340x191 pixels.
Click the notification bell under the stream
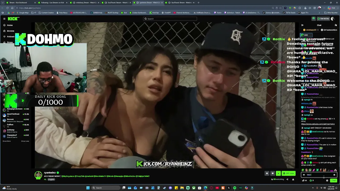click(x=267, y=173)
